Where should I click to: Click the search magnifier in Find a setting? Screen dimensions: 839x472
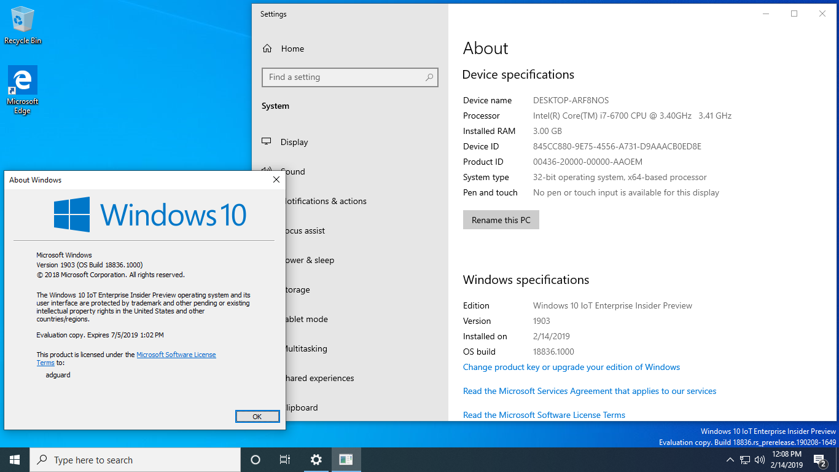pyautogui.click(x=429, y=77)
